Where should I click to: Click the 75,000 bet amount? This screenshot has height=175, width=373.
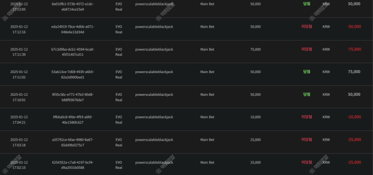pos(256,49)
